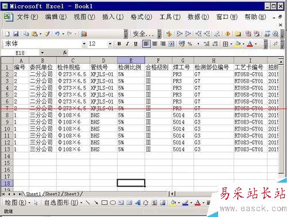Image resolution: width=287 pixels, height=217 pixels.
Task: Apply Currency style icon
Action: (x=181, y=44)
